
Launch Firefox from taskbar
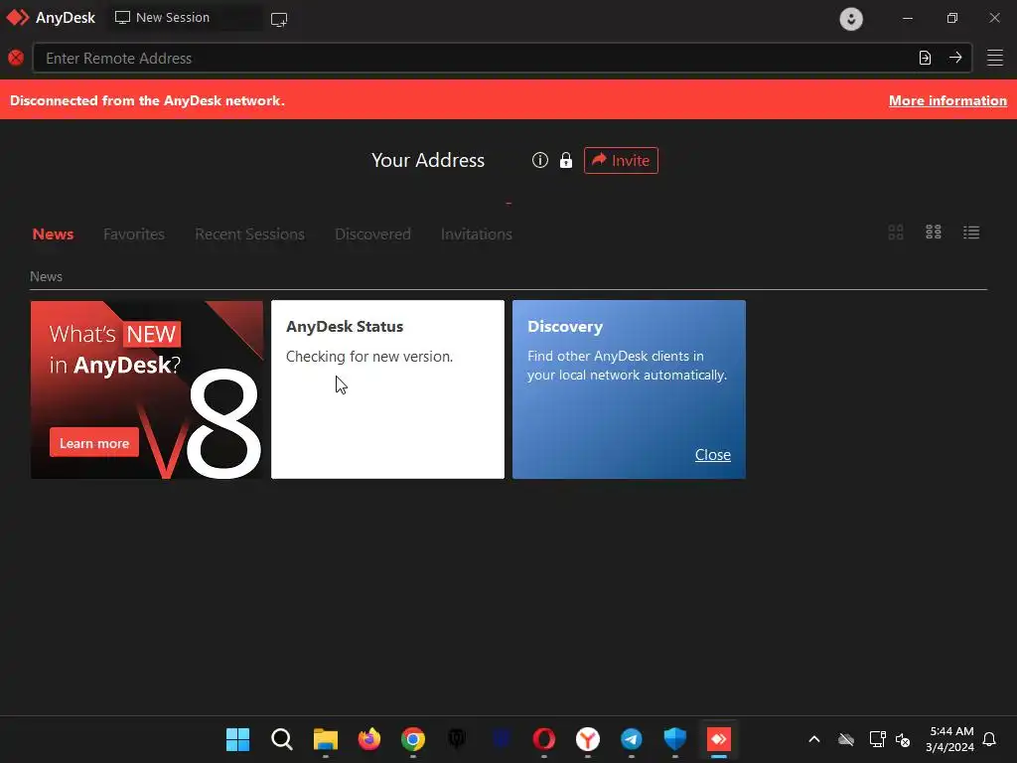369,739
